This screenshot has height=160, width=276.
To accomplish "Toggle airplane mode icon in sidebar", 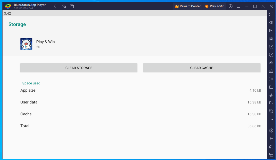I will pos(271,95).
